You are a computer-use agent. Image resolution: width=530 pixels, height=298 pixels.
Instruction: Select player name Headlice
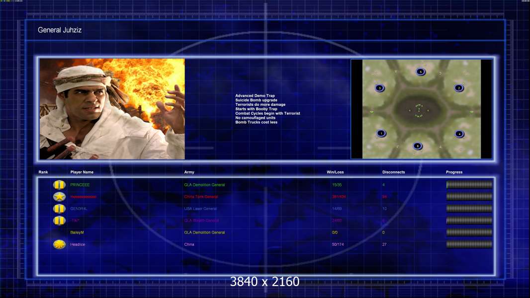(78, 244)
